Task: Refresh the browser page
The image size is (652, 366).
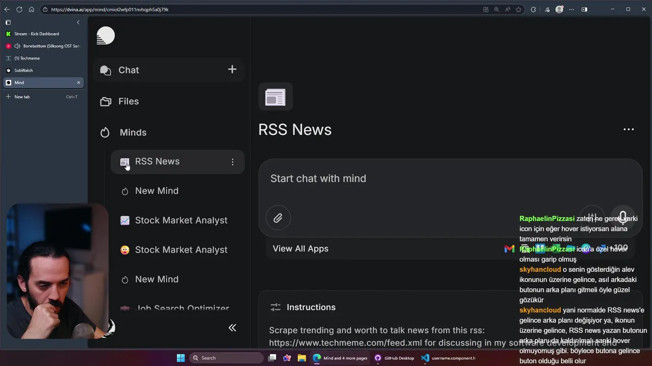Action: [x=19, y=9]
